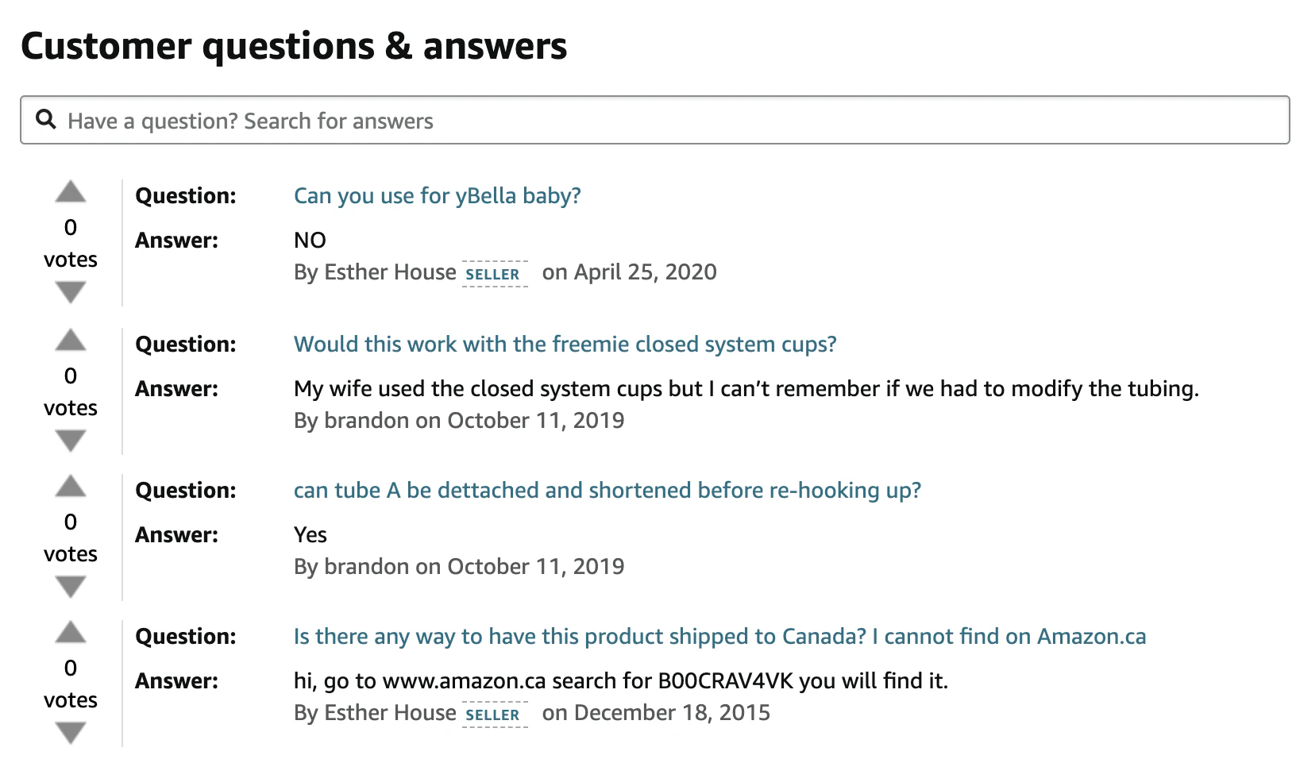This screenshot has width=1296, height=759.
Task: Click SELLER badge on December 18, 2015 answer
Action: [x=494, y=715]
